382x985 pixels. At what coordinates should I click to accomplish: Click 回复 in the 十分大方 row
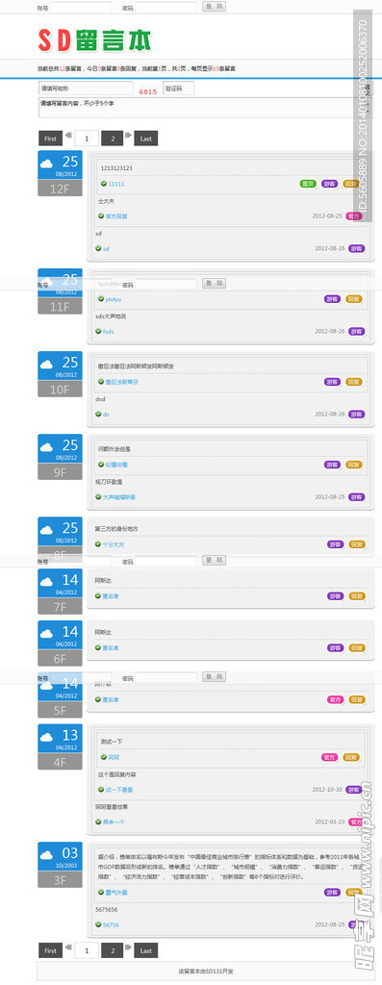pyautogui.click(x=356, y=544)
